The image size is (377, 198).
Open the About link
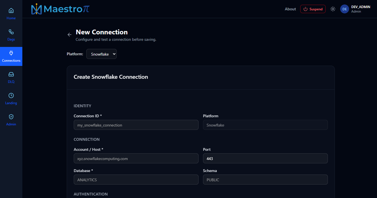(x=290, y=9)
